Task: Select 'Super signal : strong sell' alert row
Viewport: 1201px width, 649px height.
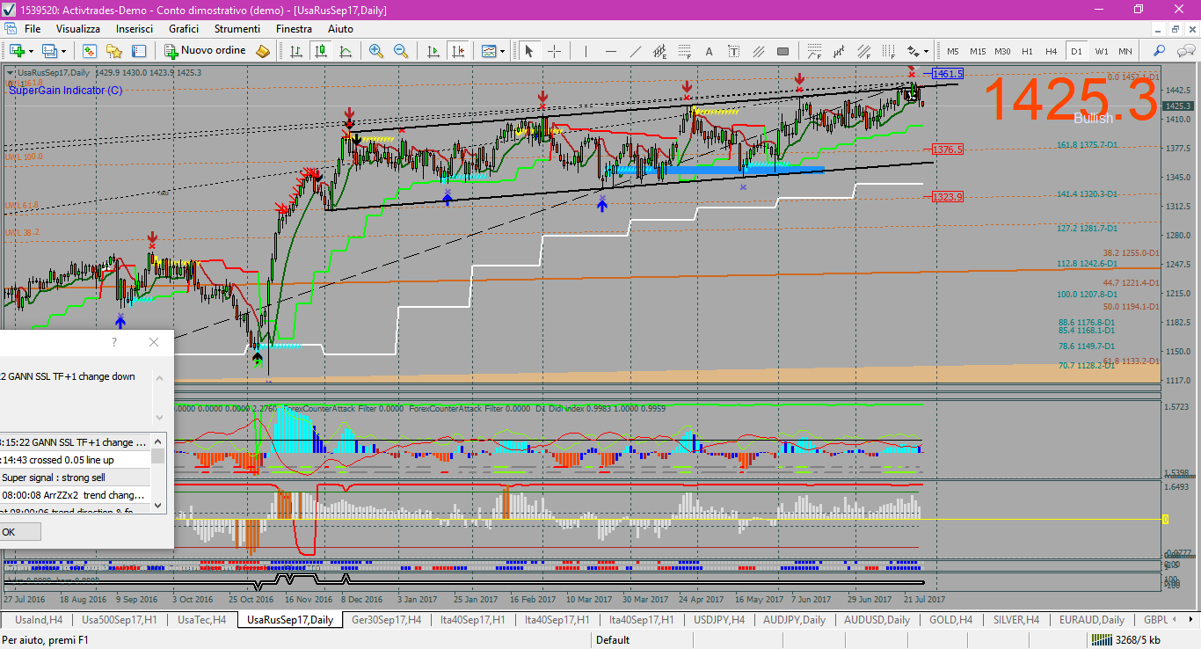Action: point(75,478)
